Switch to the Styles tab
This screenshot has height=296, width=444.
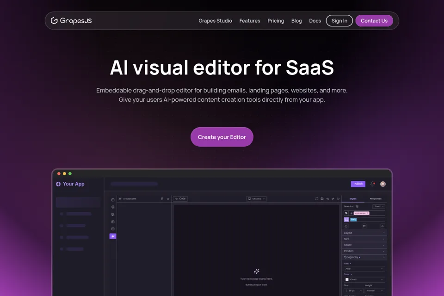353,199
